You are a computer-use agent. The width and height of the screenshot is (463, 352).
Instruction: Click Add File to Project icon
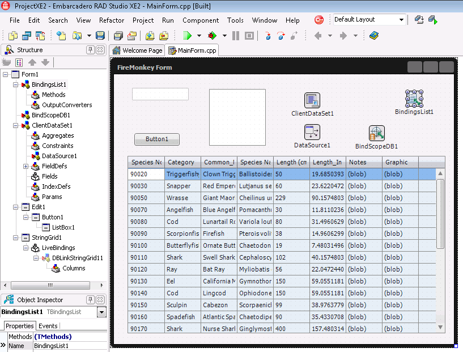click(150, 36)
